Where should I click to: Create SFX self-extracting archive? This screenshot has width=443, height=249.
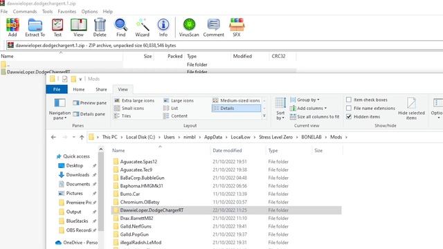(x=237, y=28)
